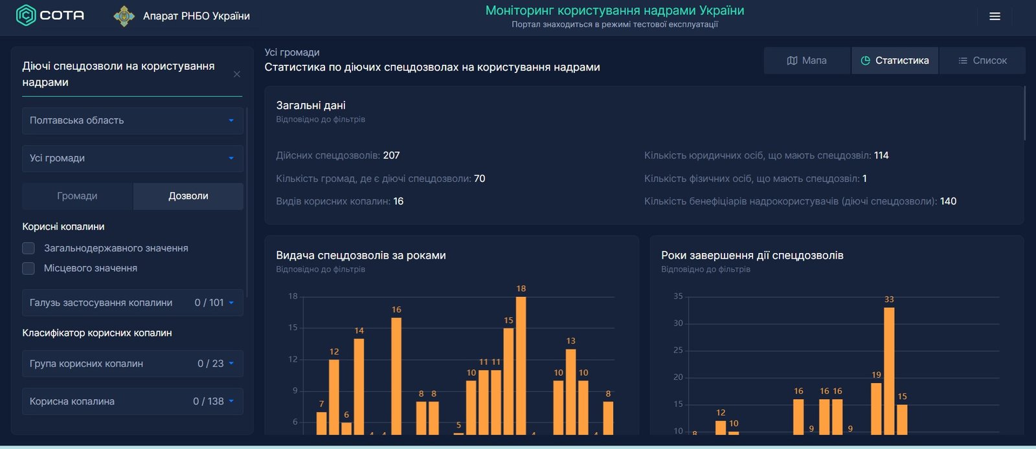Click the bar labeled 15 in expiry chart
The image size is (1036, 449).
(x=902, y=420)
